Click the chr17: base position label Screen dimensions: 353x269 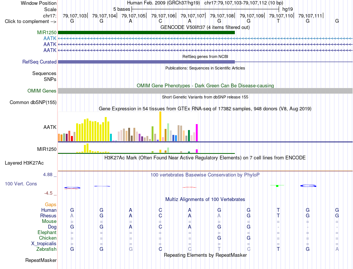[x=50, y=16]
